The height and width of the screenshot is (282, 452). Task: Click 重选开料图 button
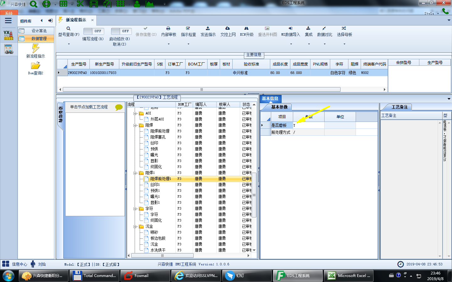coord(267,32)
